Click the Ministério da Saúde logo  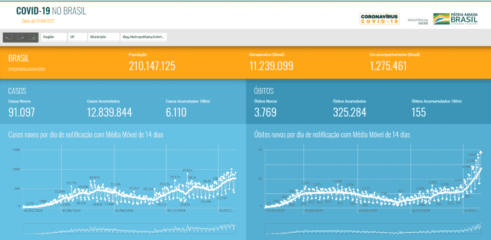pyautogui.click(x=418, y=22)
